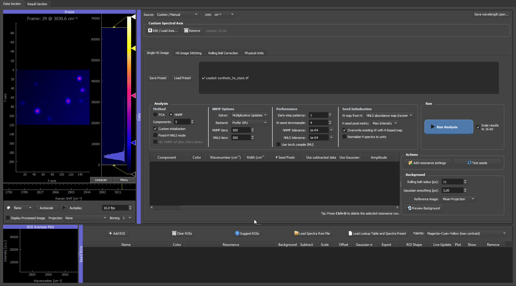
Task: Click scroll right arrow of resonance table
Action: pyautogui.click(x=397, y=207)
